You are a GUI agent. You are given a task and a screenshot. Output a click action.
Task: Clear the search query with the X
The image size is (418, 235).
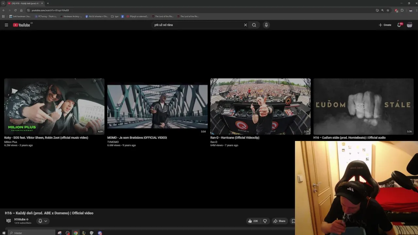(x=245, y=25)
